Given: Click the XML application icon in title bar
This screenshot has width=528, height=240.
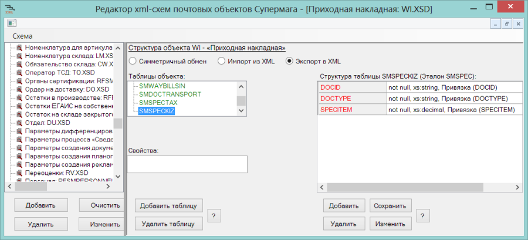Looking at the screenshot, I should pyautogui.click(x=11, y=8).
